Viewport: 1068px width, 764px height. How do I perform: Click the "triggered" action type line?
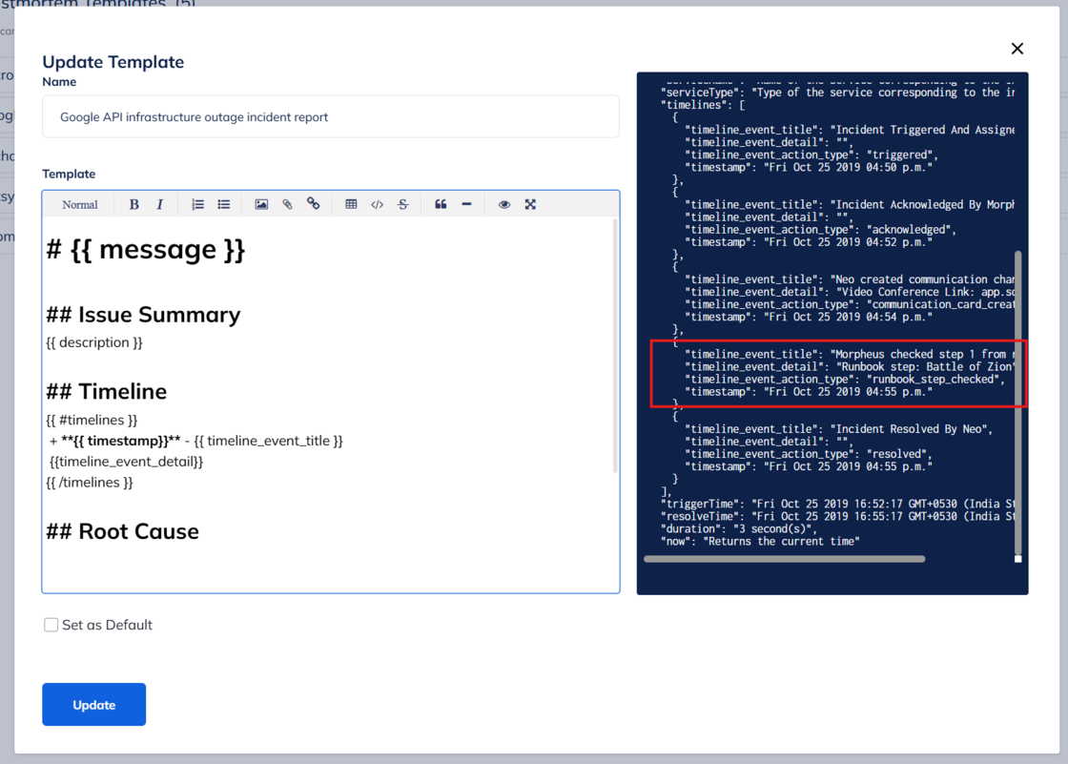pos(811,155)
